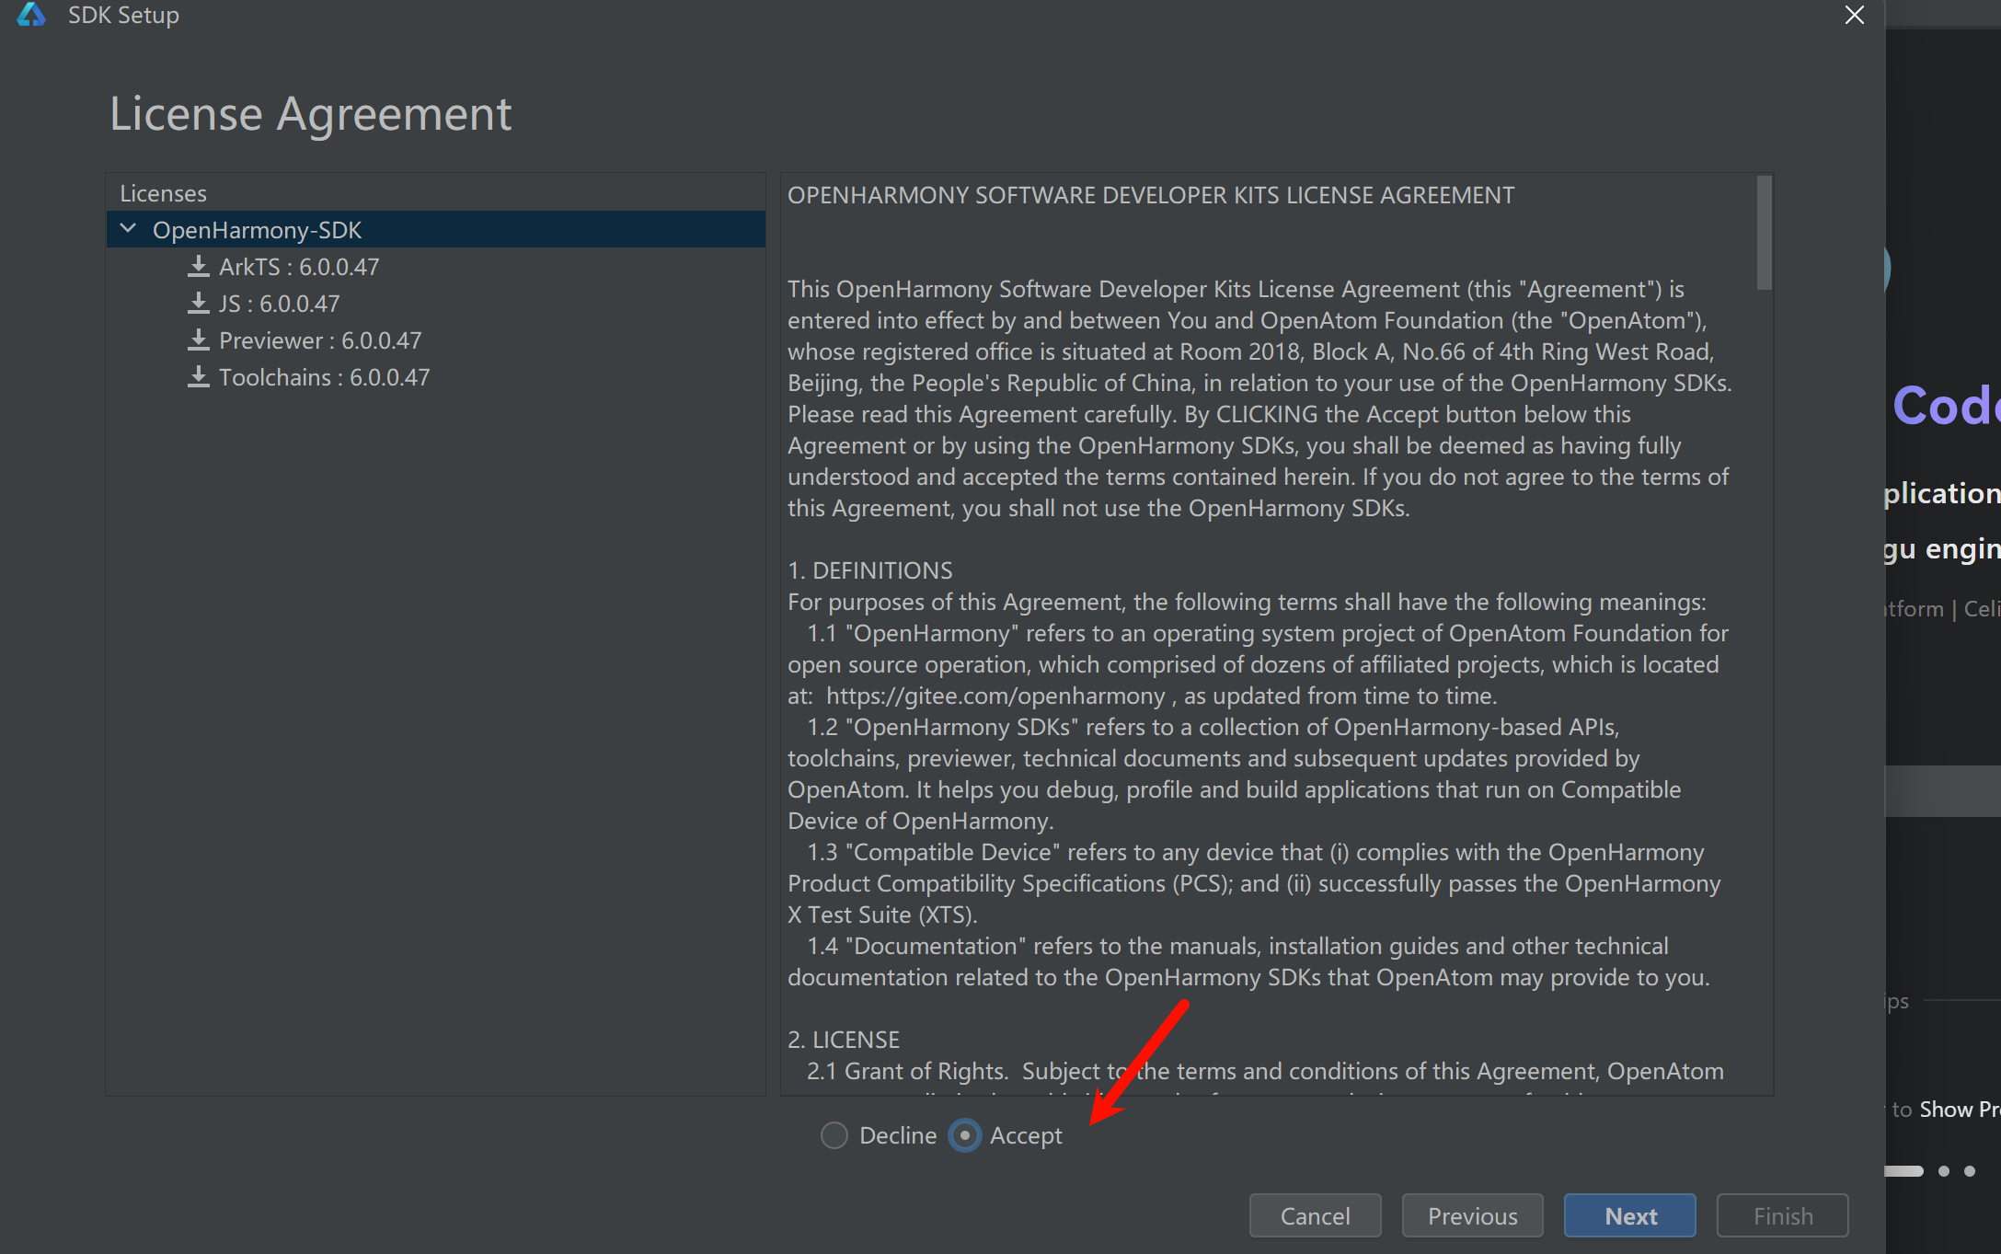Collapse the OpenHarmony-SDK tree node

coord(129,229)
